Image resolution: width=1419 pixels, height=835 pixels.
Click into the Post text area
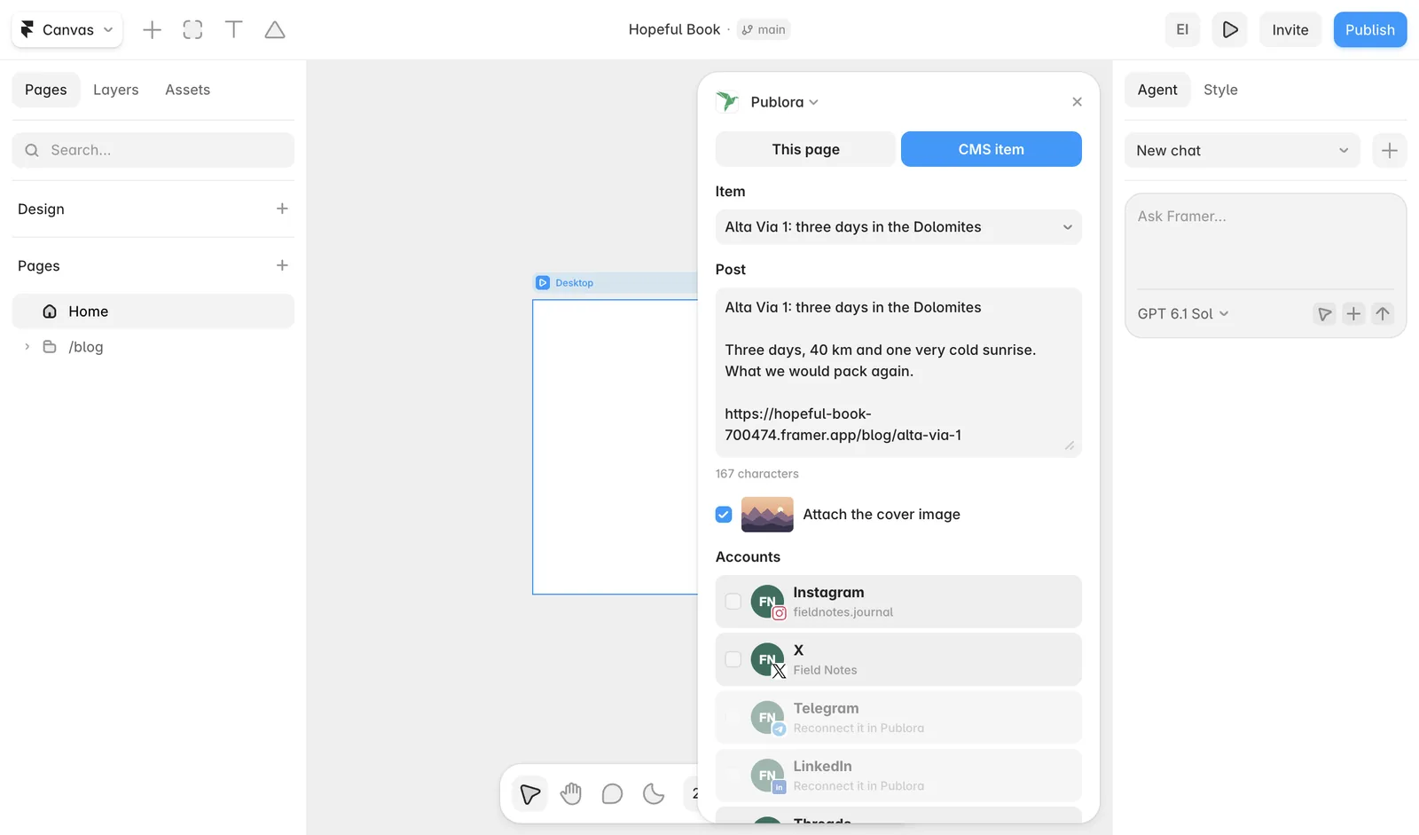click(898, 372)
